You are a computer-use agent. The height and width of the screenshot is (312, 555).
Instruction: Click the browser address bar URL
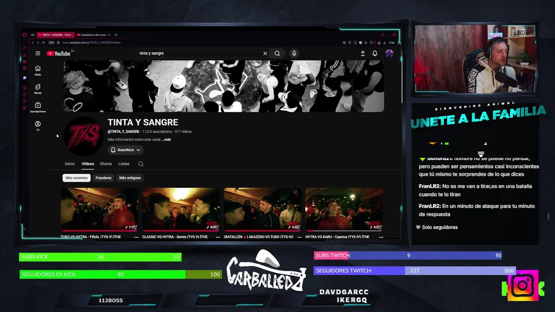click(91, 42)
